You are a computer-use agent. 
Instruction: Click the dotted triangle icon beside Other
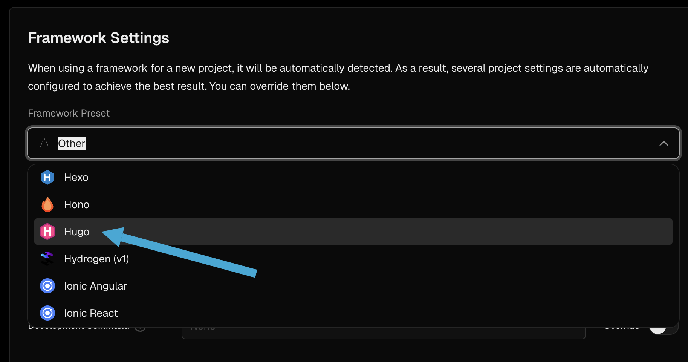coord(44,143)
